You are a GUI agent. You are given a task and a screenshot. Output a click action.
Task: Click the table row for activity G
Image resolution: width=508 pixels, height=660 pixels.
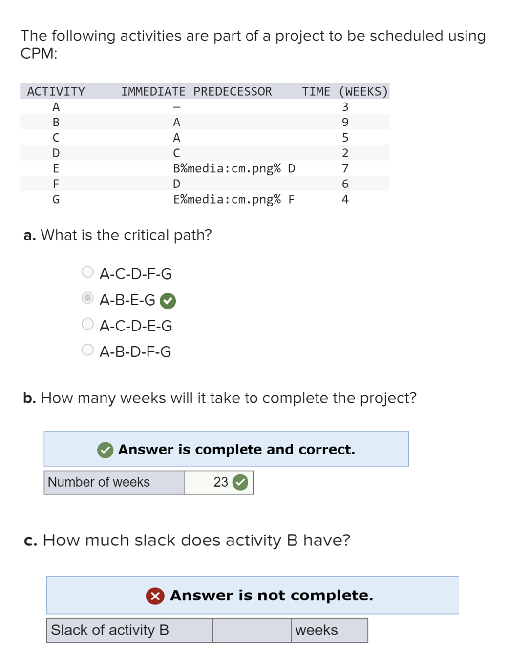coord(203,199)
